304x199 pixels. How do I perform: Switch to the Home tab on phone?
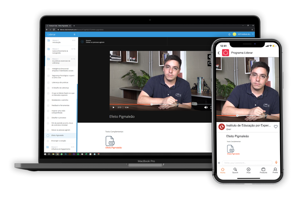[223, 170]
